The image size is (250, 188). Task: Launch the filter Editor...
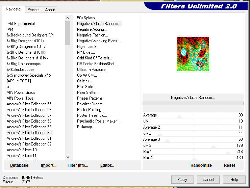(x=107, y=165)
